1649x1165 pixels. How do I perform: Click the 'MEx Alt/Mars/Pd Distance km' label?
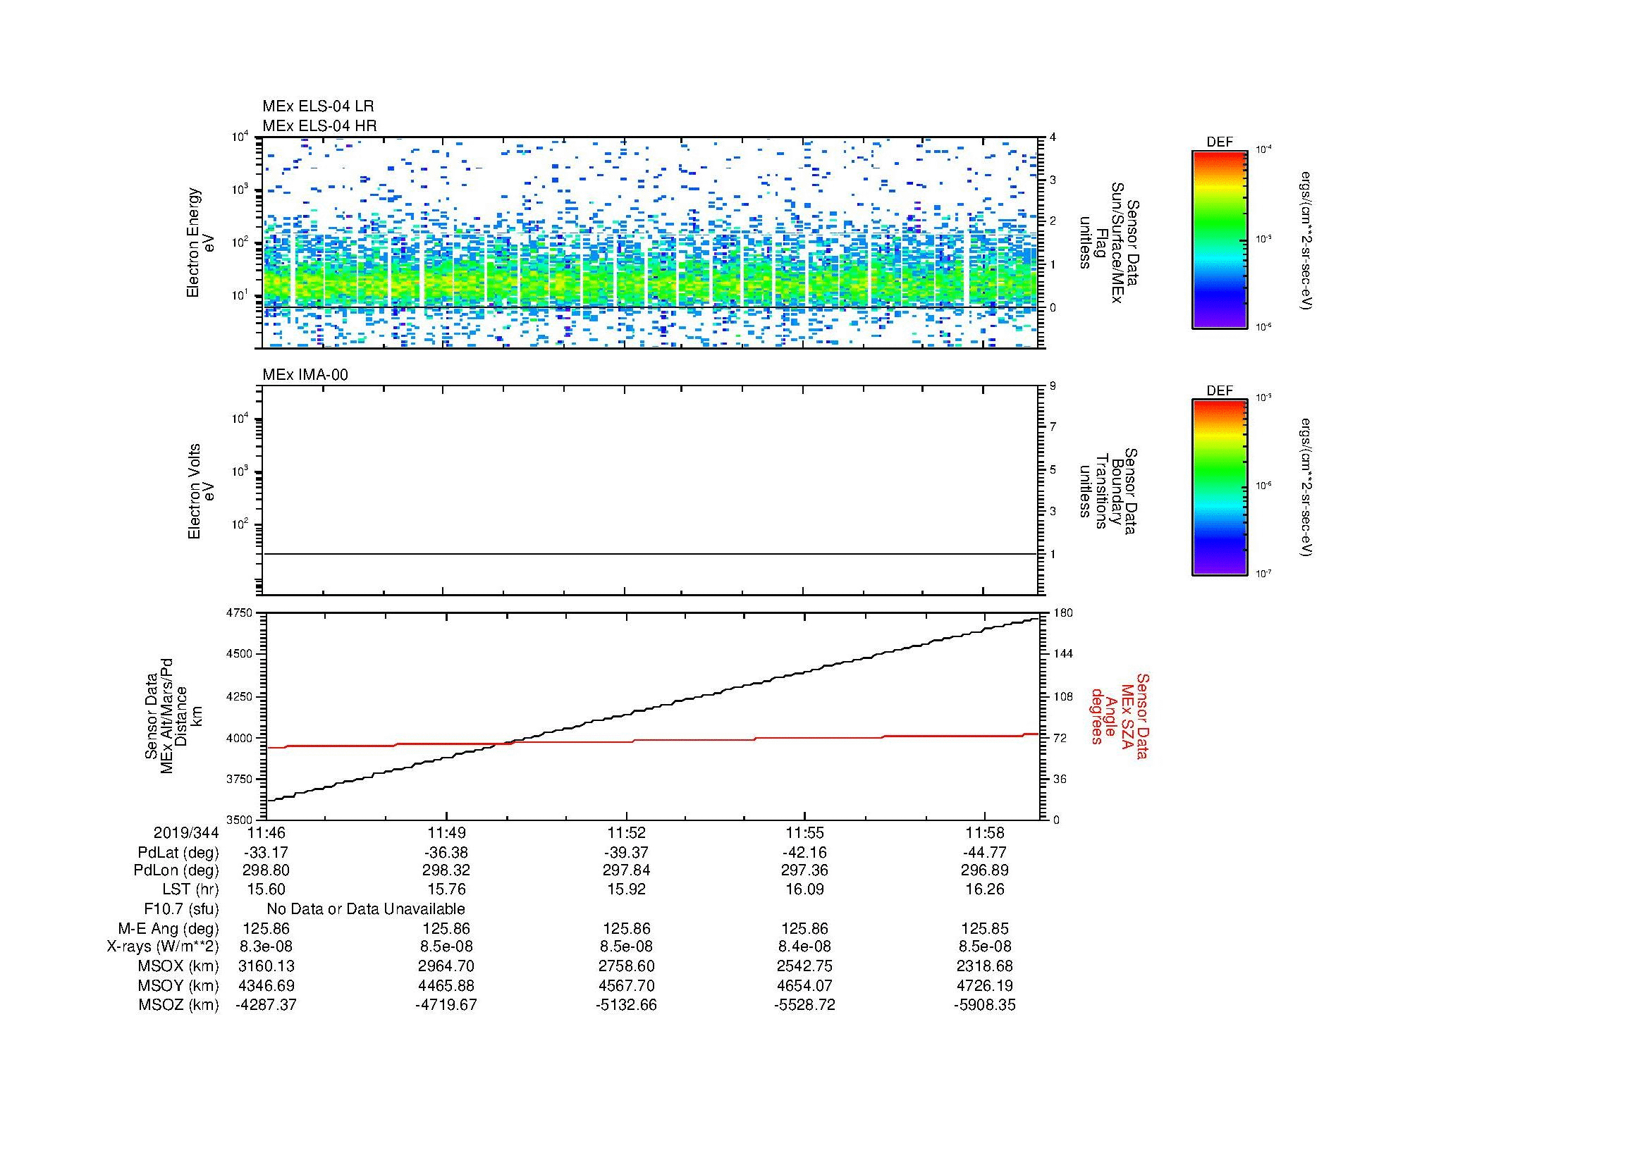(173, 715)
